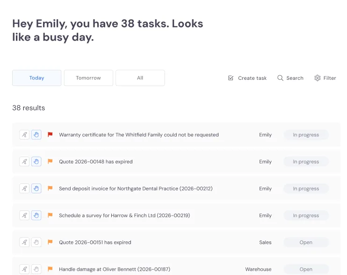Viewport: 347px width, 275px height.
Task: Click the sign icon on Quote 2026-00148 row
Action: point(24,162)
